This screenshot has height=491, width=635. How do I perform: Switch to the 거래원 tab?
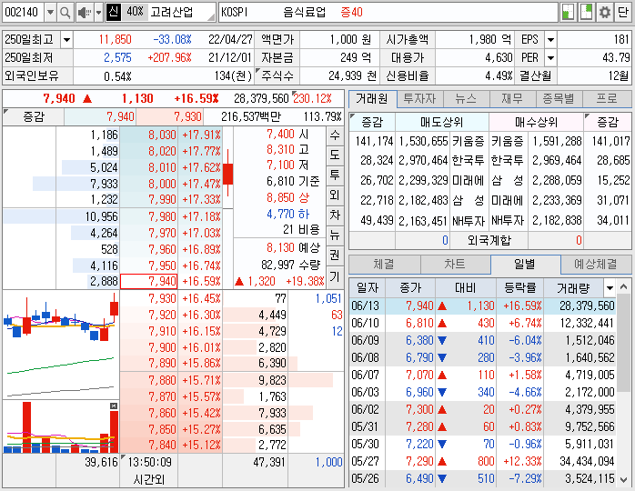[x=372, y=98]
